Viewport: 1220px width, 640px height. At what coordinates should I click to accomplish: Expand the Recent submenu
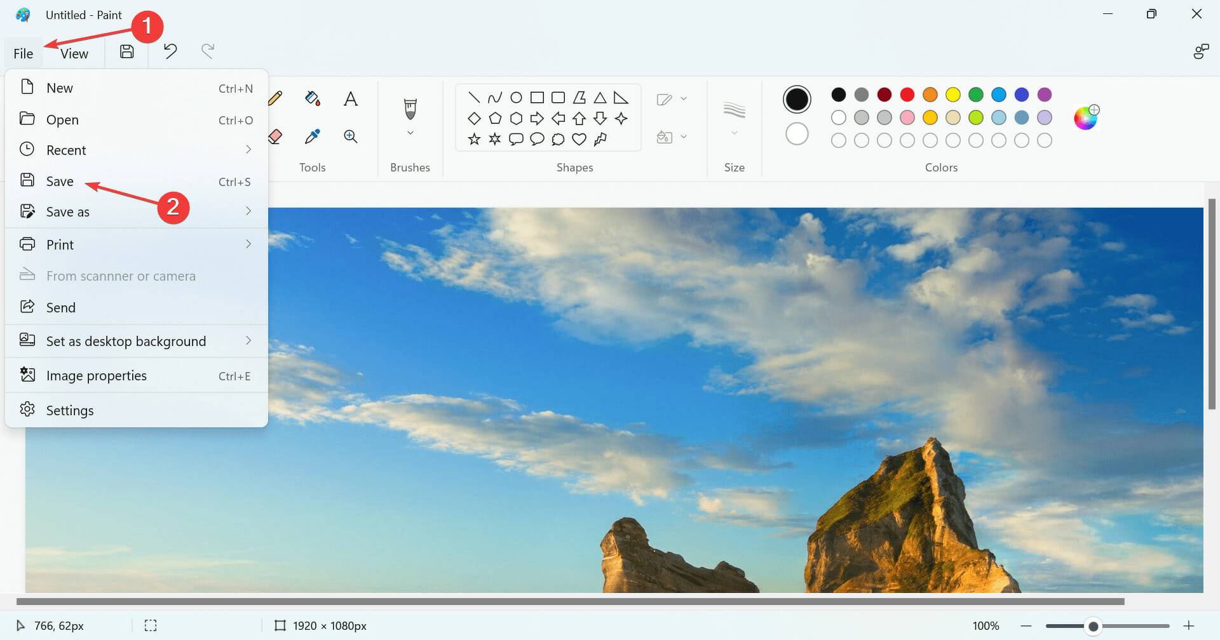pyautogui.click(x=248, y=149)
